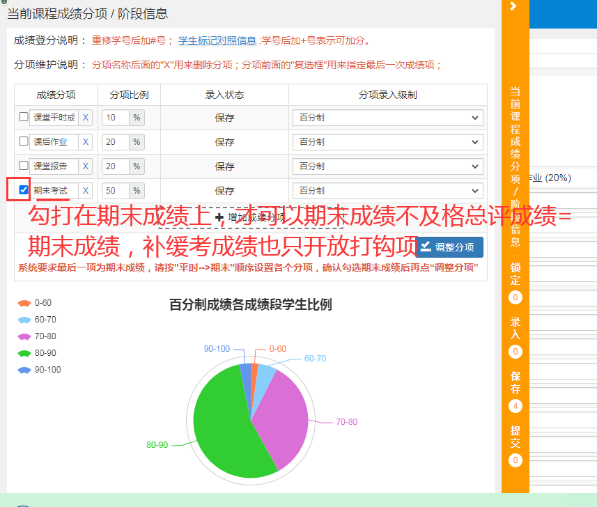Edit the 期末考试 percentage field showing 50
The image size is (597, 507).
(x=116, y=191)
